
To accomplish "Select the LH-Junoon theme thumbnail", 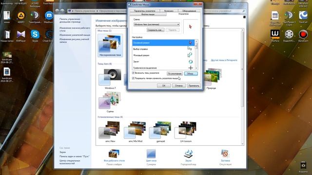I will pyautogui.click(x=186, y=132).
